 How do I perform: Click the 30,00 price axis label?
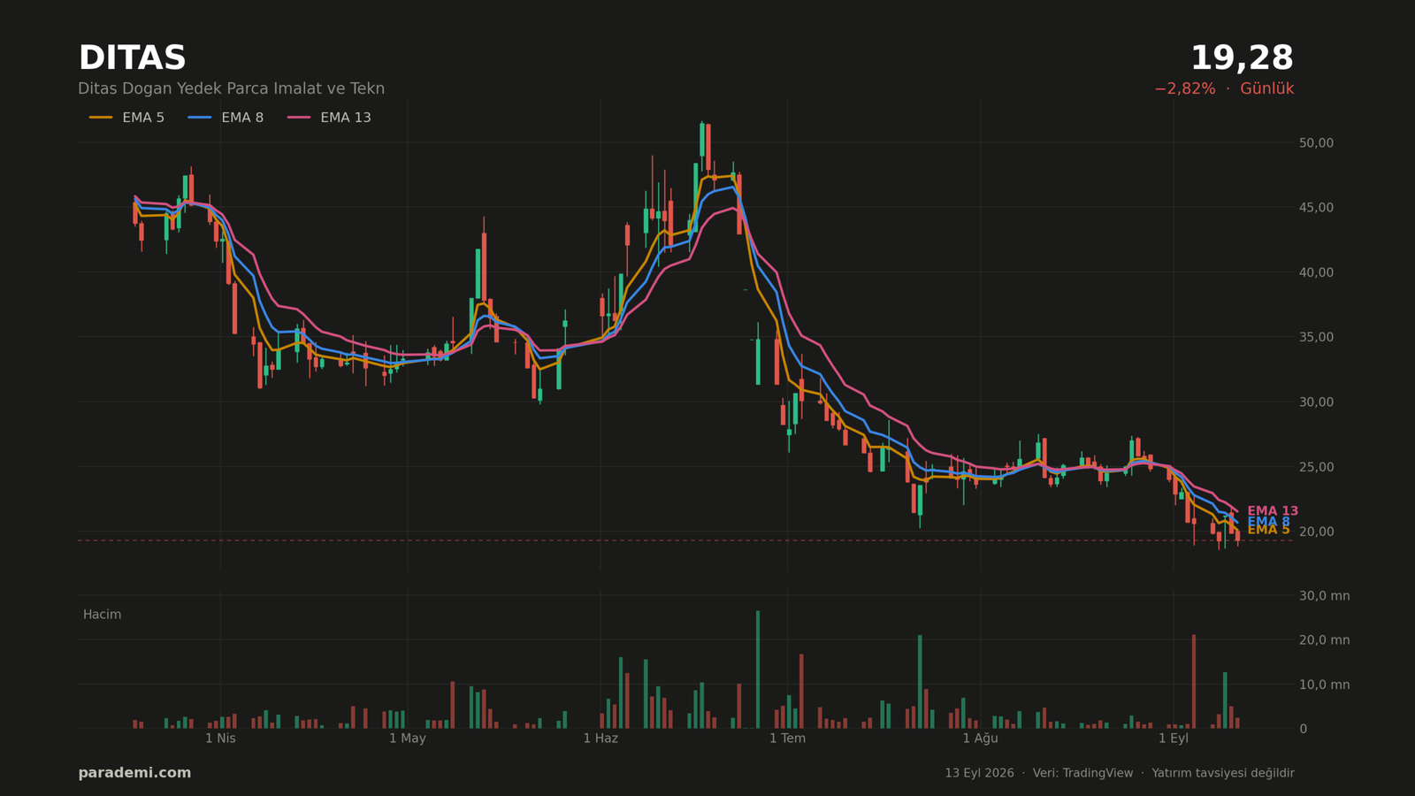1316,402
